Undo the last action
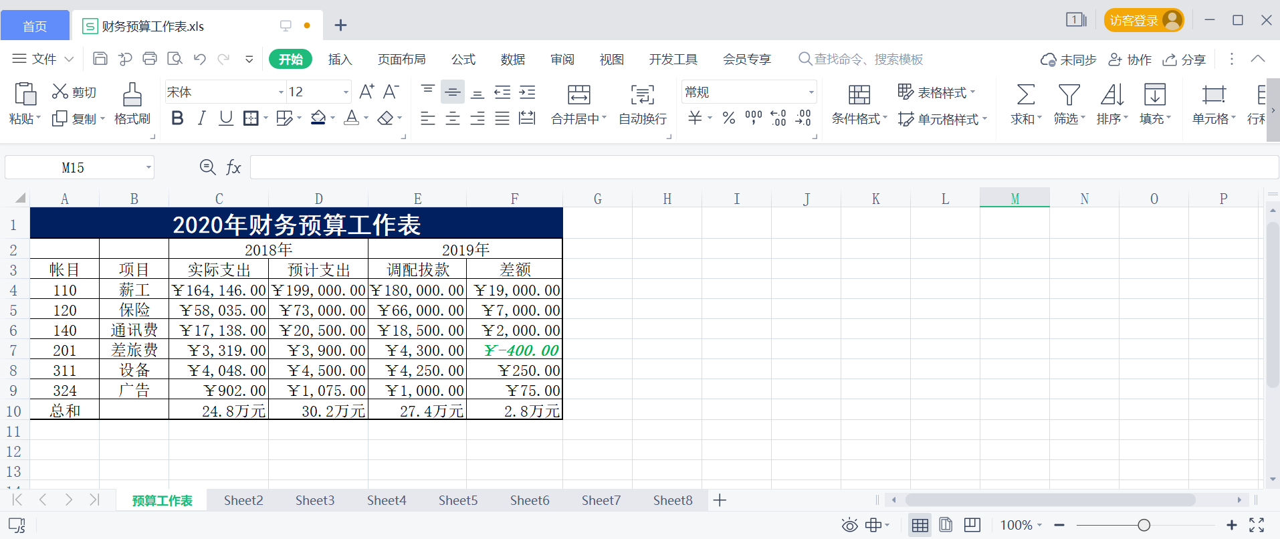 (199, 59)
